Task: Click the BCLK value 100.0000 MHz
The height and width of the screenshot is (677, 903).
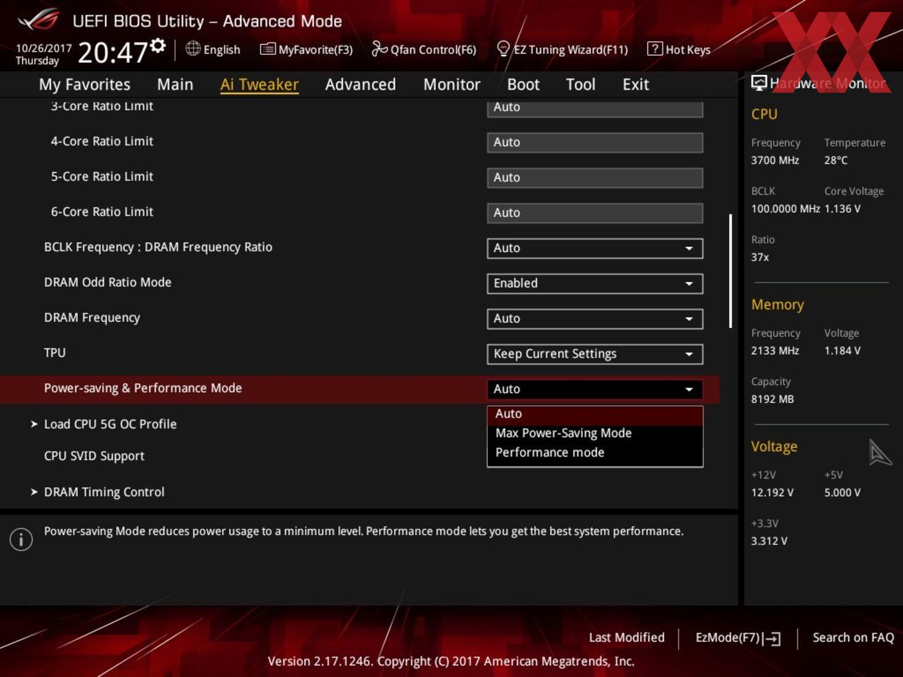Action: click(x=785, y=209)
